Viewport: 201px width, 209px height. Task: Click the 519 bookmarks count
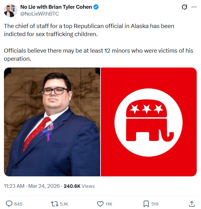coord(155,204)
